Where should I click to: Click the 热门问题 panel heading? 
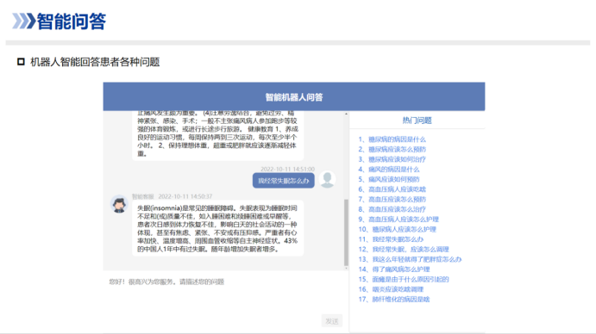417,121
